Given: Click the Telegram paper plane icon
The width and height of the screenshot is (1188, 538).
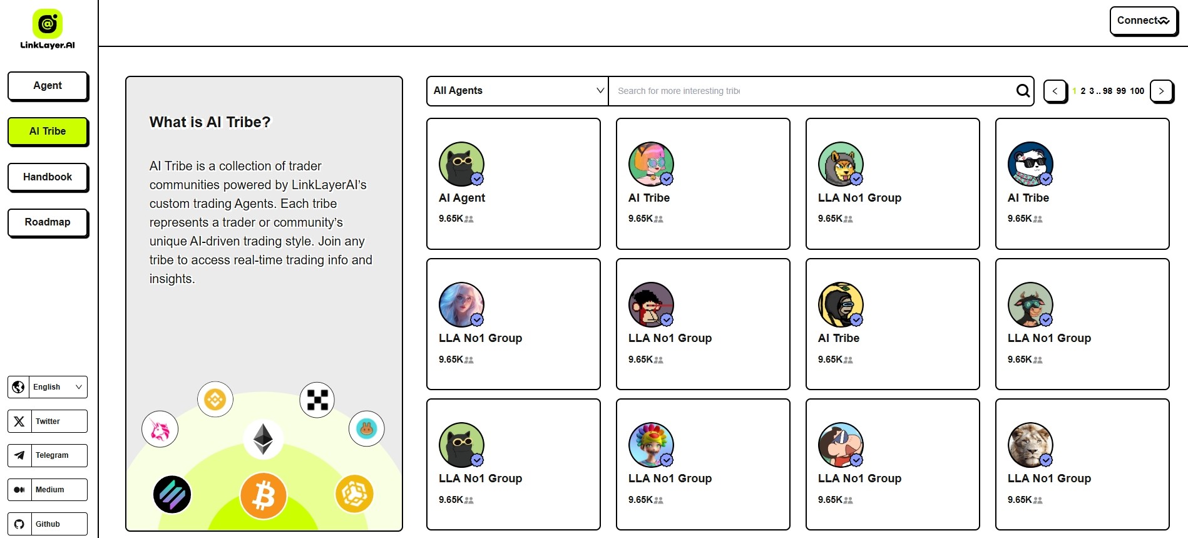Looking at the screenshot, I should 19,455.
